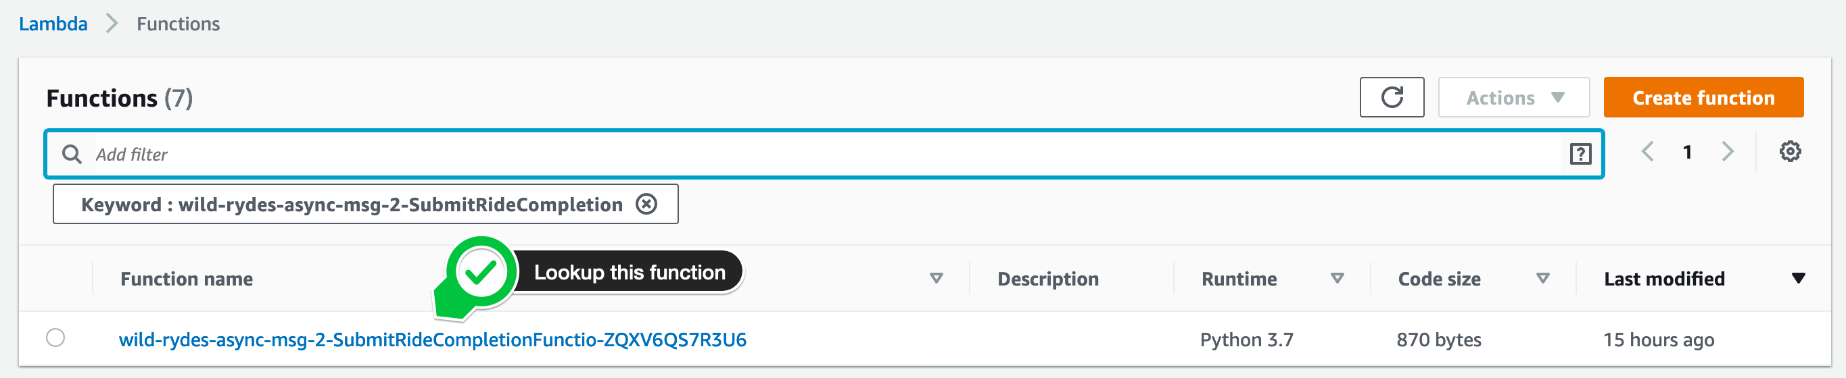Click the filter help question icon
Image resolution: width=1846 pixels, height=378 pixels.
pos(1580,154)
